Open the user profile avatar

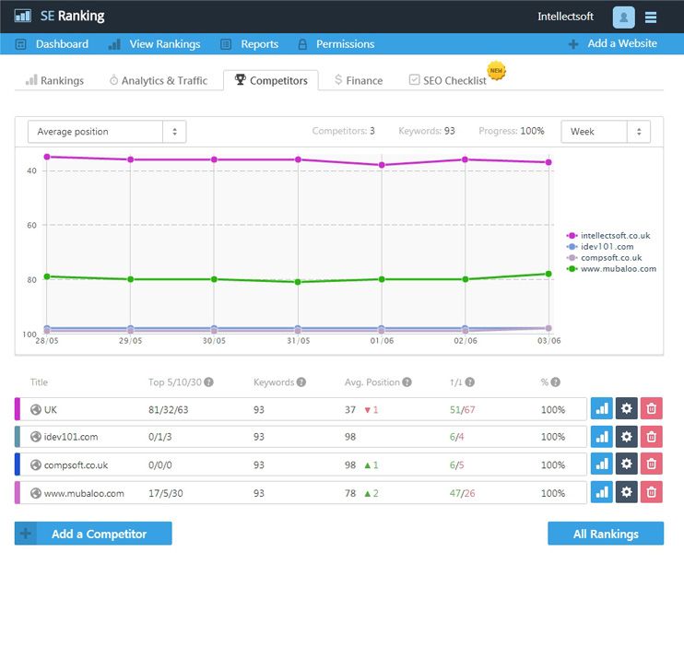pyautogui.click(x=623, y=17)
